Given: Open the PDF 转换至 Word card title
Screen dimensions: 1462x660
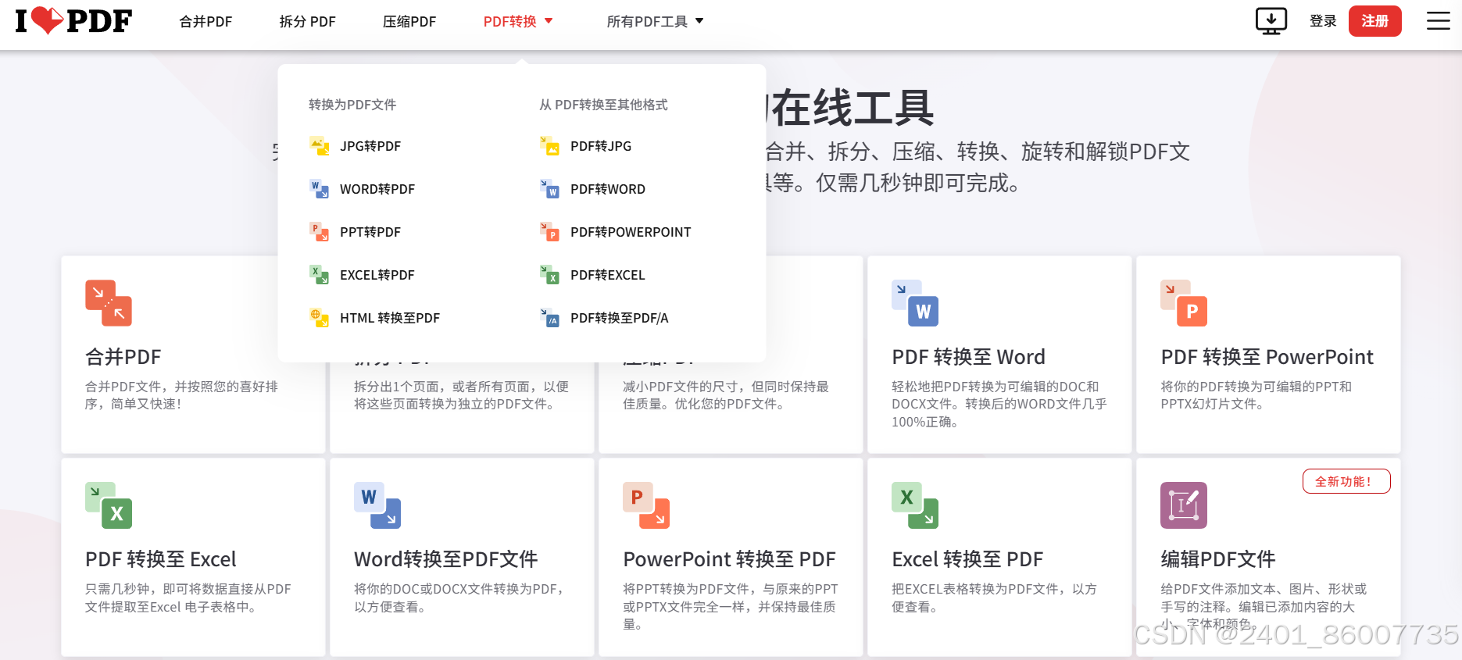Looking at the screenshot, I should (x=968, y=357).
